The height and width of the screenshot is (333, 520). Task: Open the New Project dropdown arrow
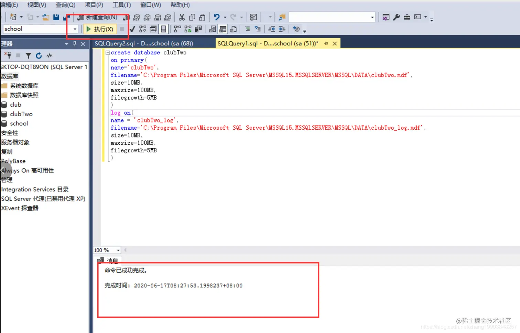point(21,17)
